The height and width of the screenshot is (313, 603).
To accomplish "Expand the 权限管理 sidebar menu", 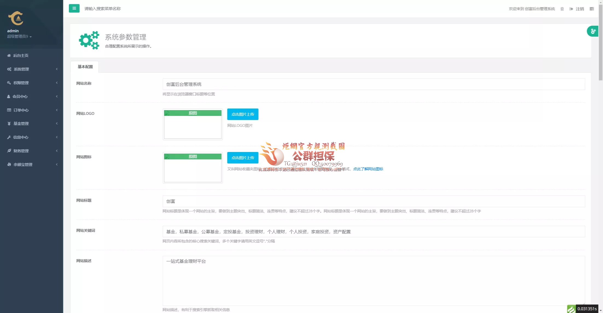I will coord(21,83).
